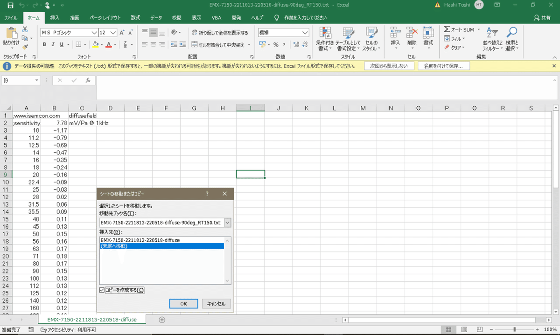
Task: Click 次回から表示しない button
Action: pos(389,66)
